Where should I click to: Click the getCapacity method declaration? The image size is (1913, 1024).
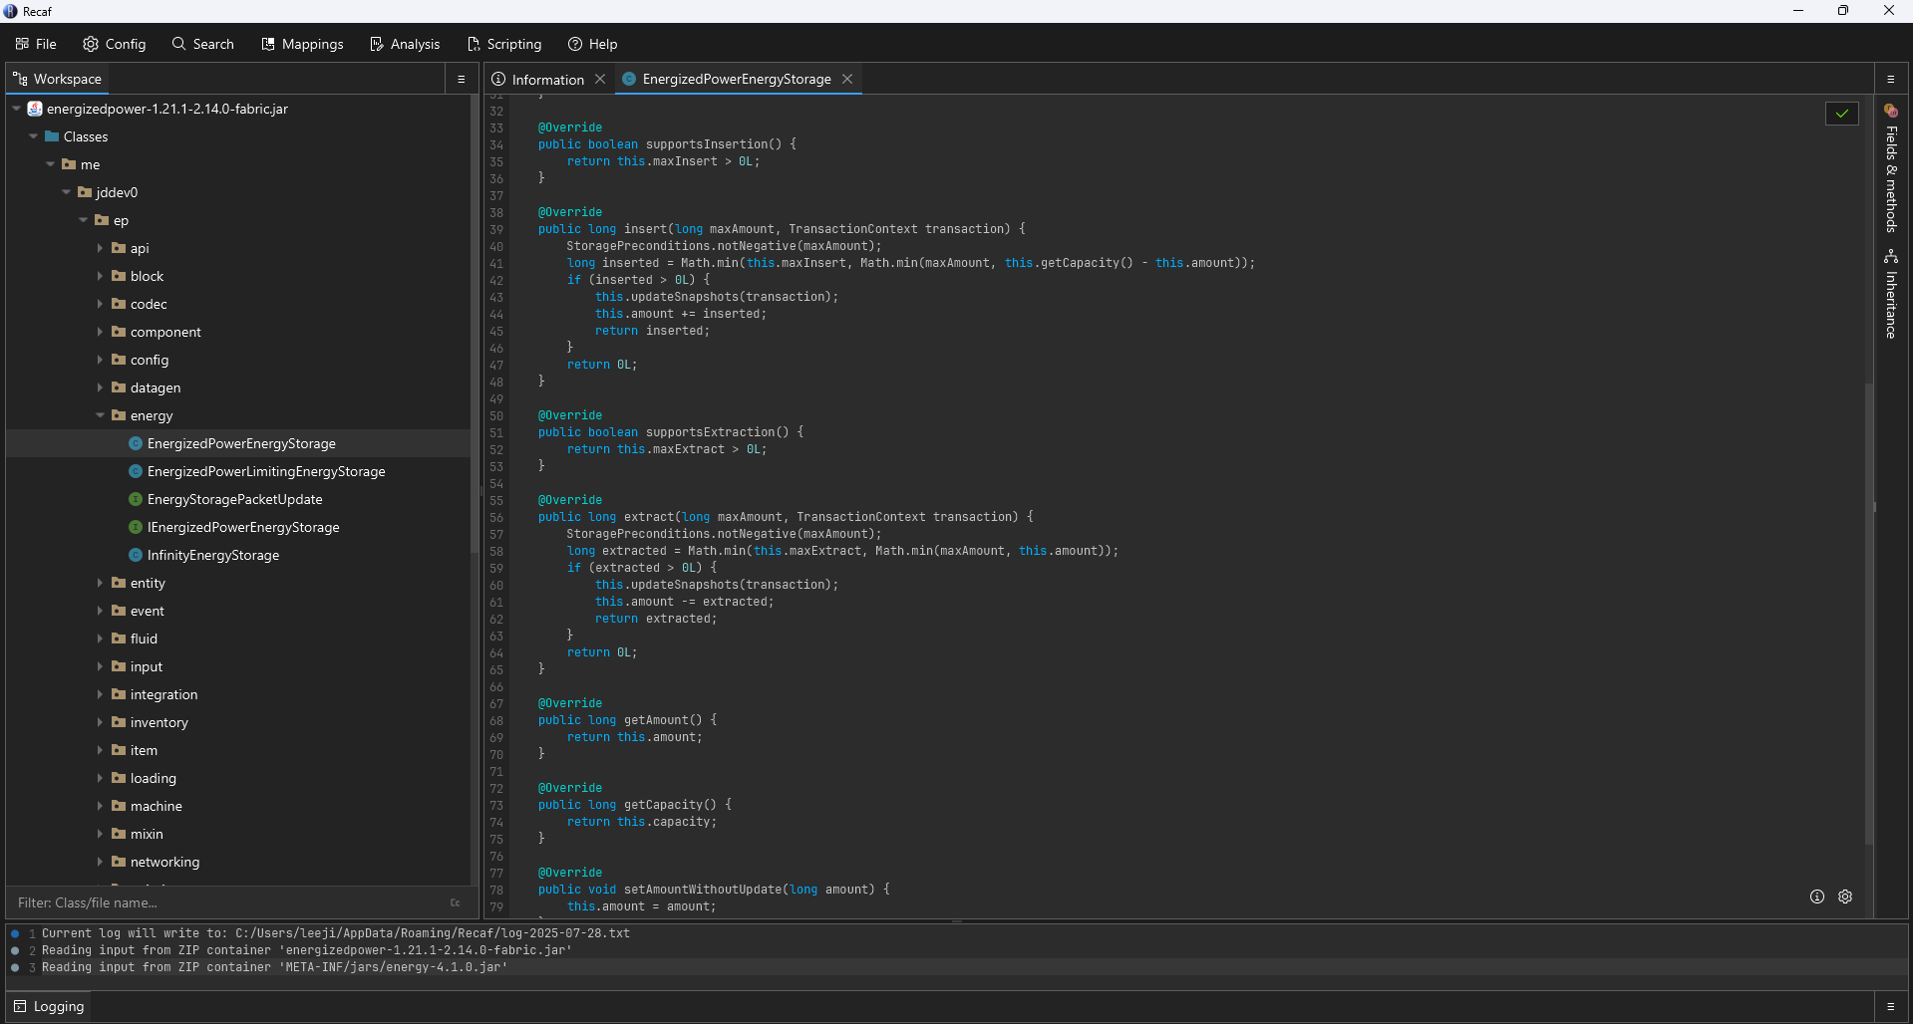[x=635, y=805]
